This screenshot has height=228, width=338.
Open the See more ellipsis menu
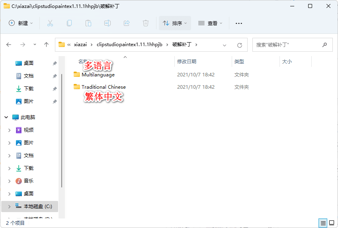(239, 23)
